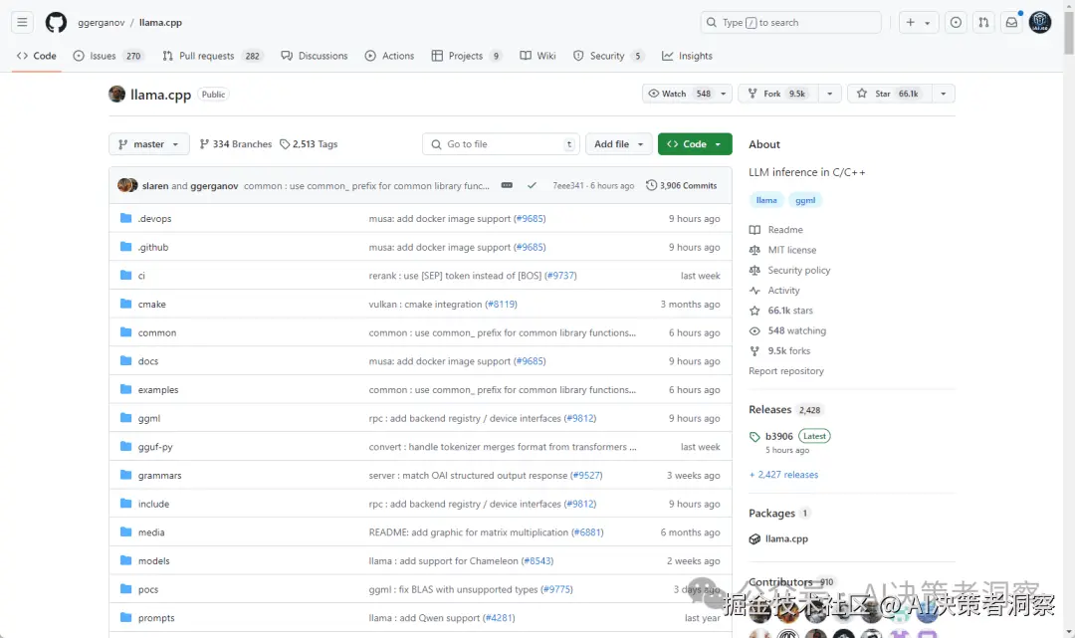Click the ggerganov owner link
The width and height of the screenshot is (1075, 638).
coord(102,23)
